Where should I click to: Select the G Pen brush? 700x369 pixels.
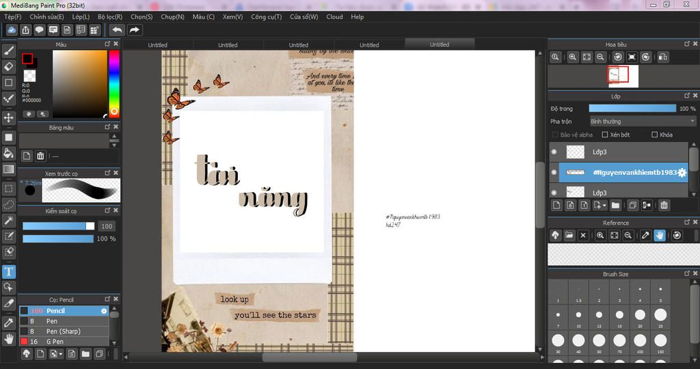coord(64,342)
